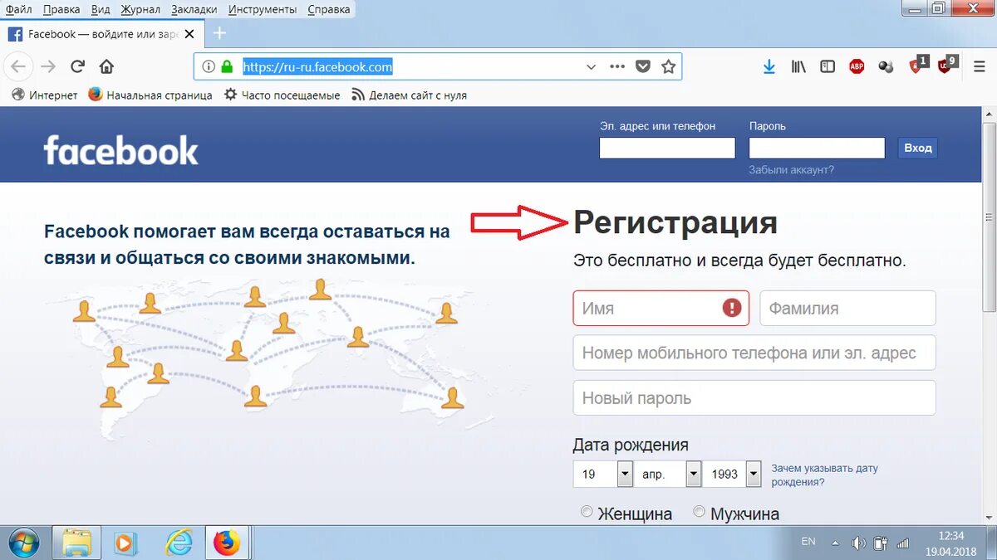
Task: Click the mobile number or email field
Action: coord(754,353)
